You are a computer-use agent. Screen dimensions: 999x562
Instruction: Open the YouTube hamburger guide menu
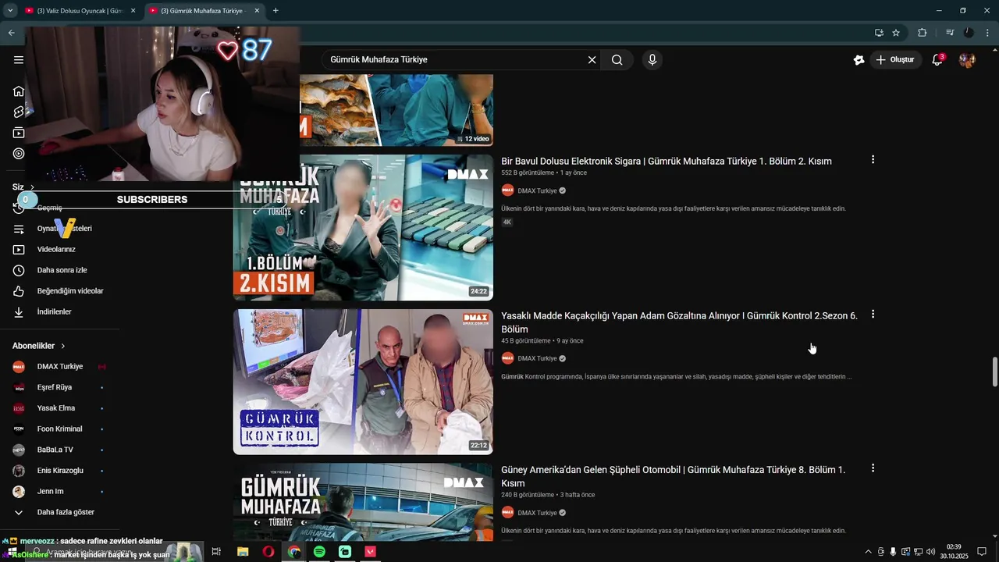(19, 59)
